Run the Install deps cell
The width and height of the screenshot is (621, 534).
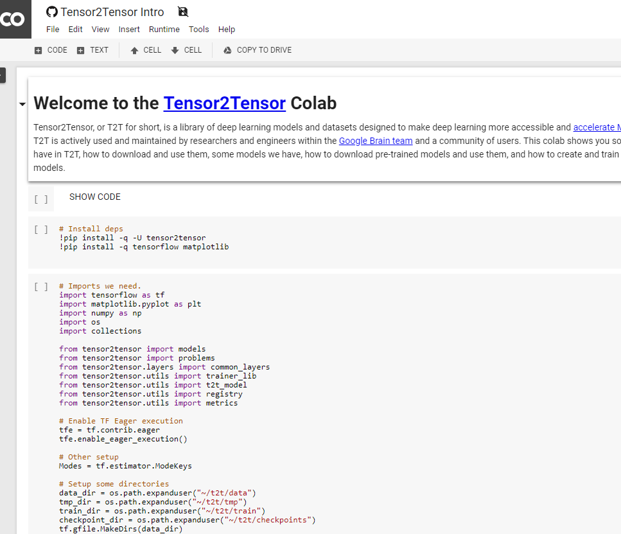[41, 229]
